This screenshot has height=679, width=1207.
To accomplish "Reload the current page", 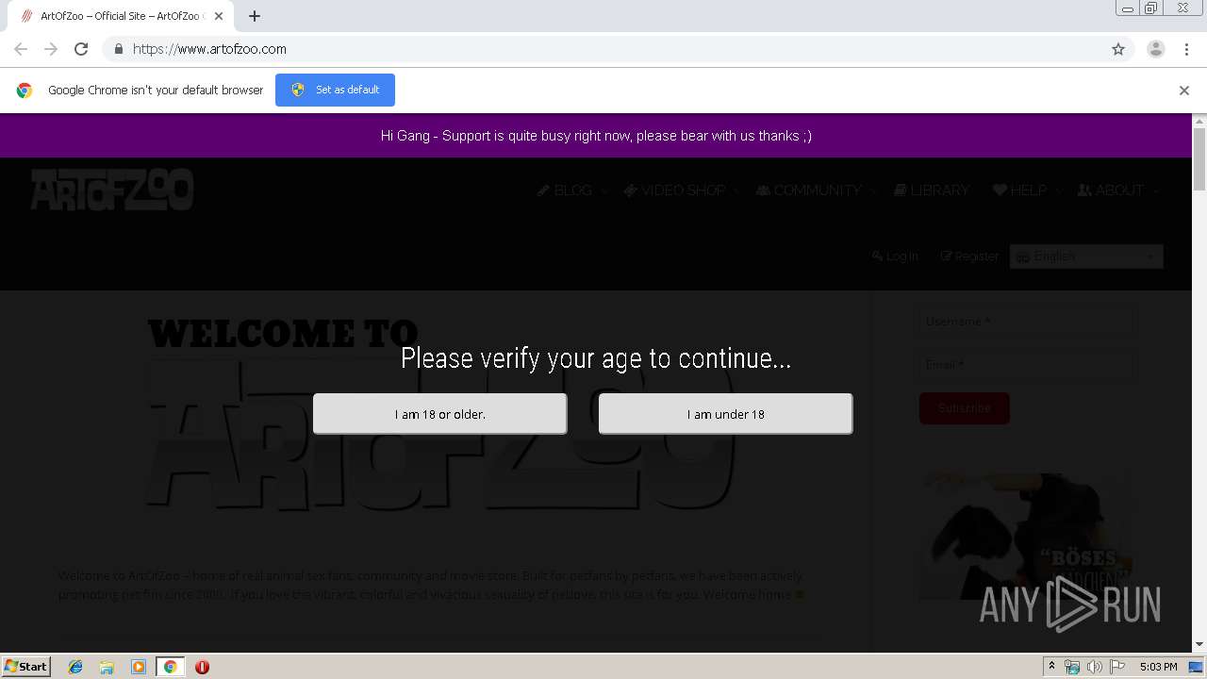I will [81, 49].
